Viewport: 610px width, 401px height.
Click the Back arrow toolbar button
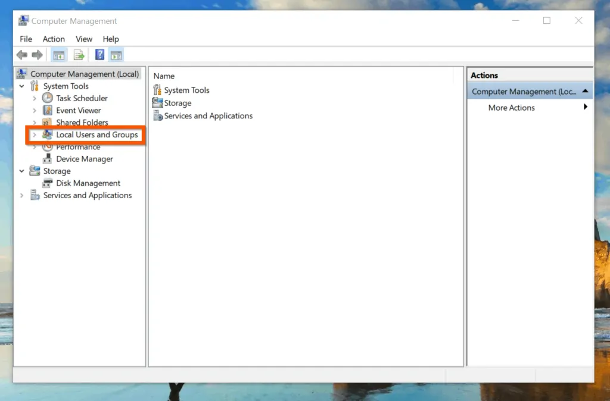22,55
